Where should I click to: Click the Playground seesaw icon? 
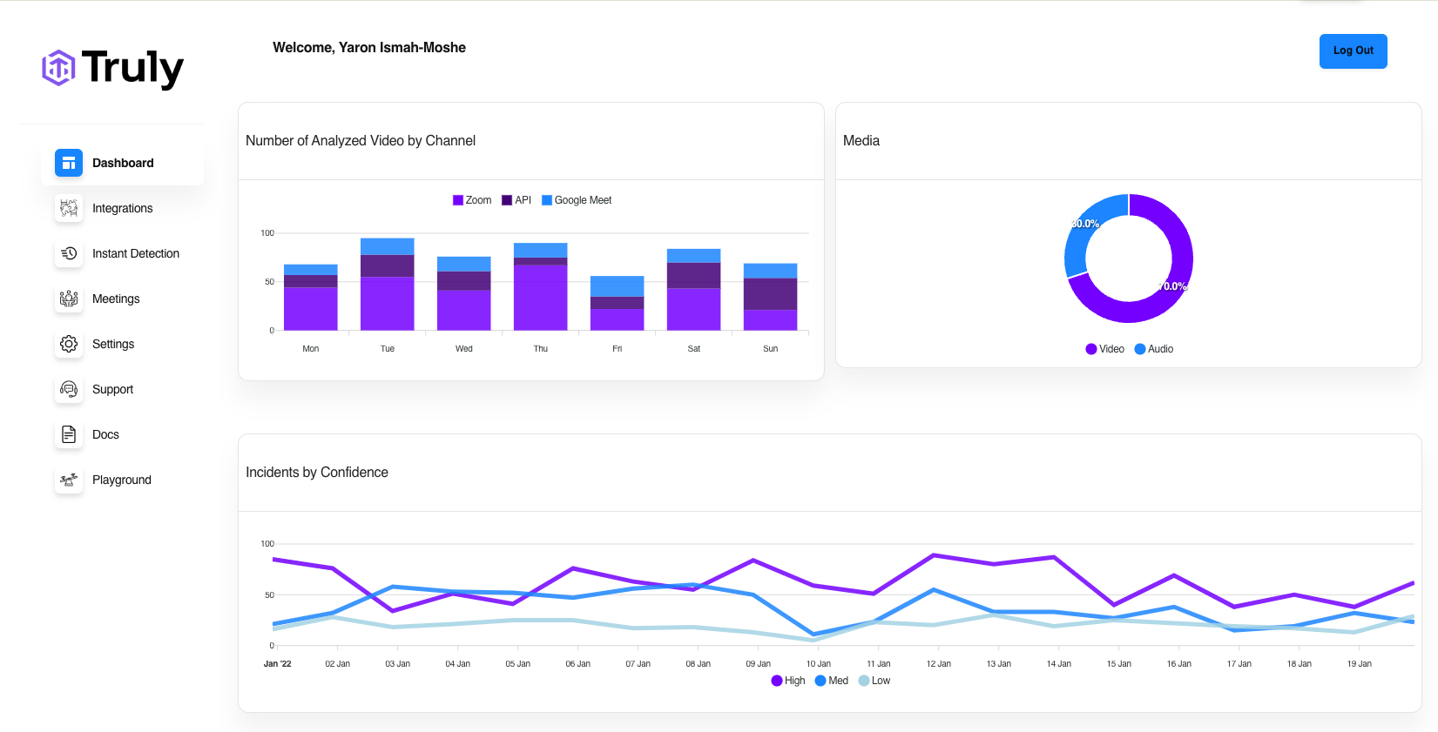point(69,480)
